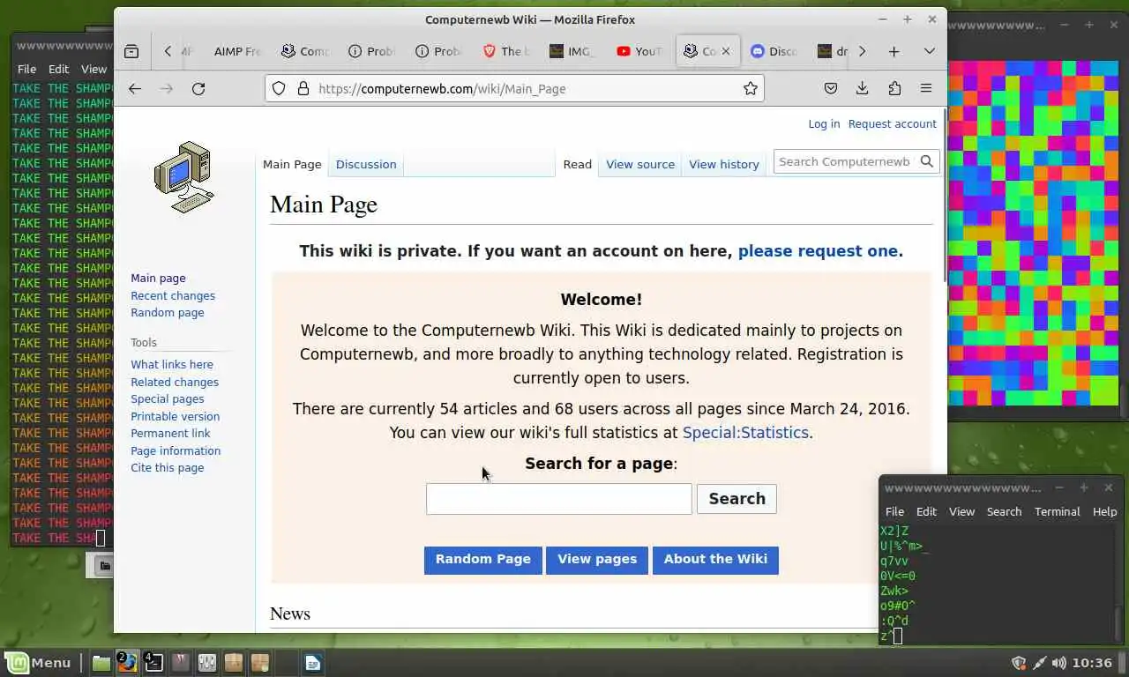Open the update manager shield in system tray
1129x677 pixels.
click(1019, 663)
